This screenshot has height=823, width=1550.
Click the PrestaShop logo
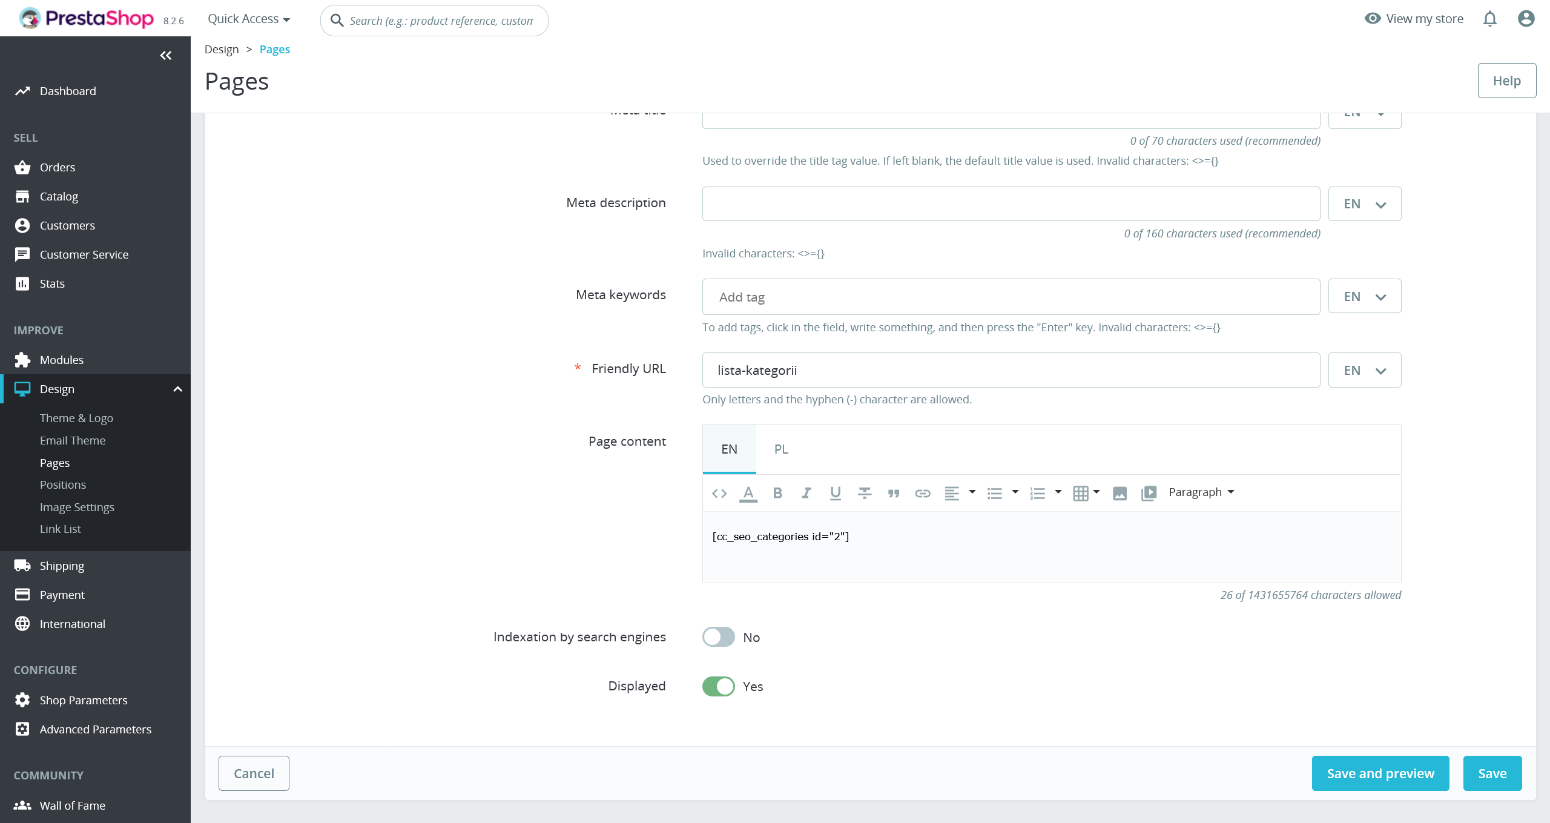pyautogui.click(x=86, y=18)
